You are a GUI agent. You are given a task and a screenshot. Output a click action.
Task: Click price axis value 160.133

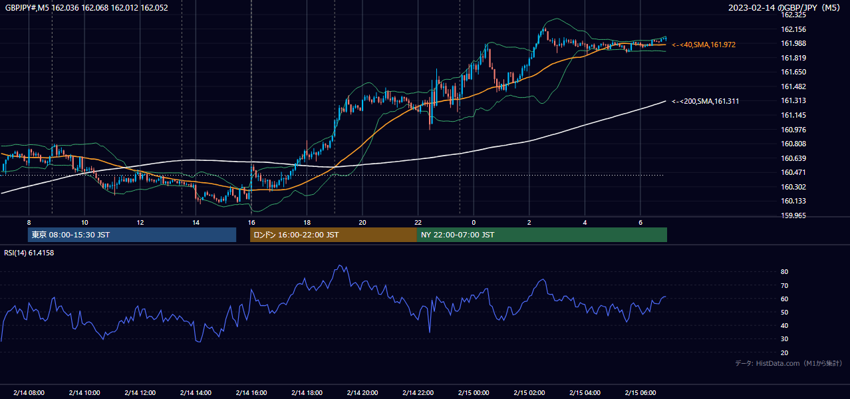coord(793,201)
